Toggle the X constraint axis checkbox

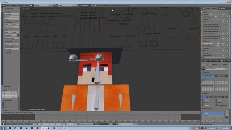click(3, 103)
